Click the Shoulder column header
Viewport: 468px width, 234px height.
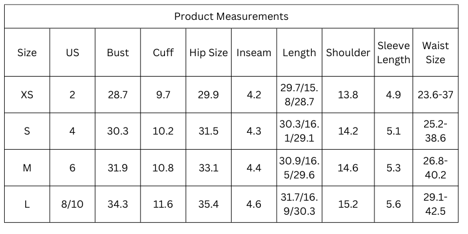[348, 53]
